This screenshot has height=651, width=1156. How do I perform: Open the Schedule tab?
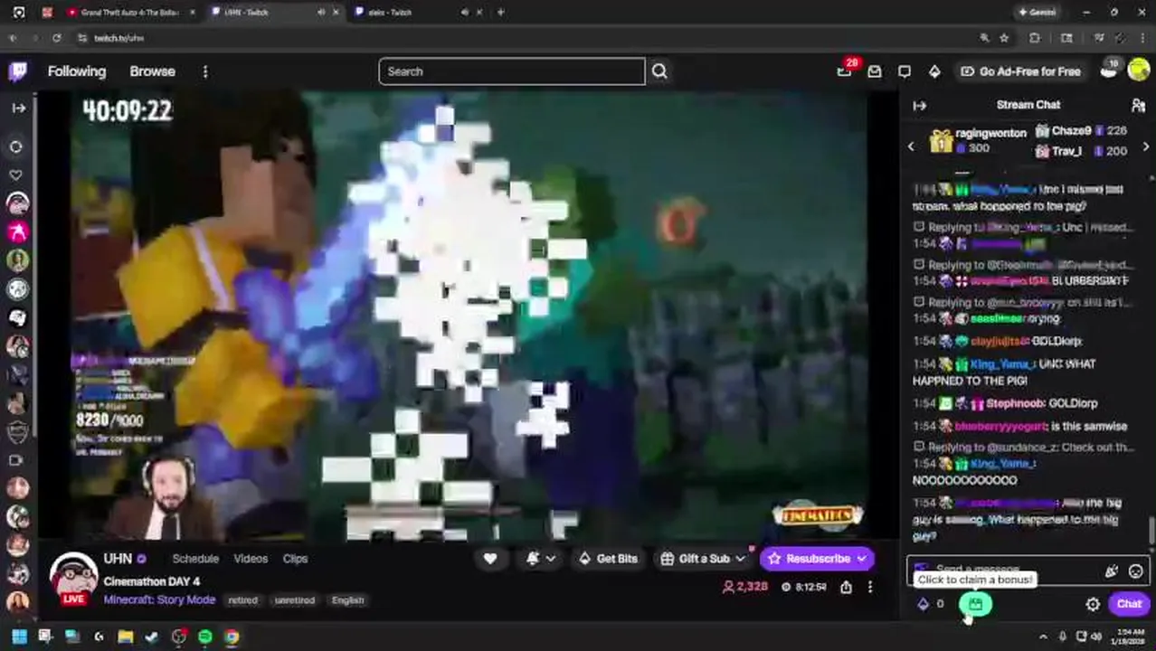[x=195, y=559]
